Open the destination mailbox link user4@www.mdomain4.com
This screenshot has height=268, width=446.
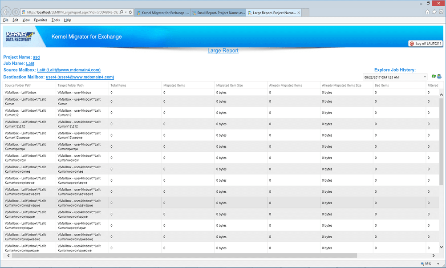(x=80, y=77)
